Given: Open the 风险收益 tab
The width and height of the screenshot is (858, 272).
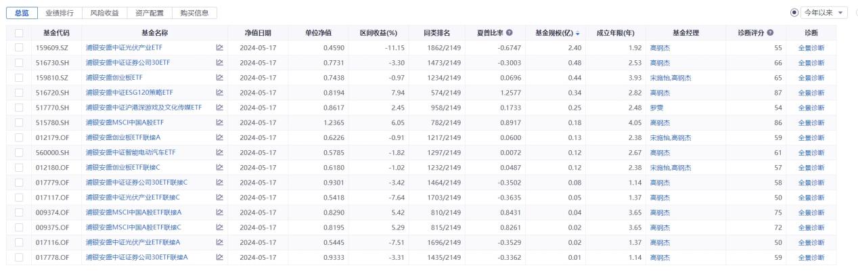Looking at the screenshot, I should (104, 13).
